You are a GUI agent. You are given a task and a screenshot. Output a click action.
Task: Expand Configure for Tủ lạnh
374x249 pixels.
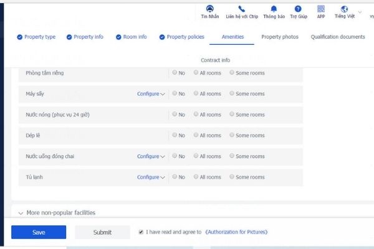(151, 177)
